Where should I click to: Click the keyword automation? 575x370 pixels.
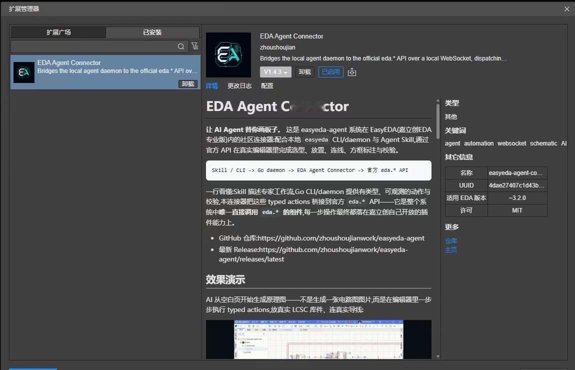478,143
